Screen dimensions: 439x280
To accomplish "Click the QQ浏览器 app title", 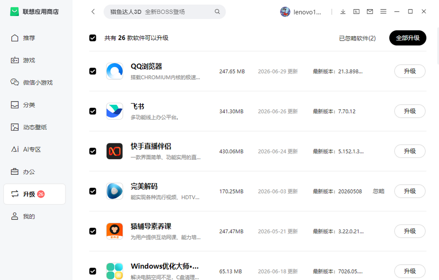I will click(146, 67).
